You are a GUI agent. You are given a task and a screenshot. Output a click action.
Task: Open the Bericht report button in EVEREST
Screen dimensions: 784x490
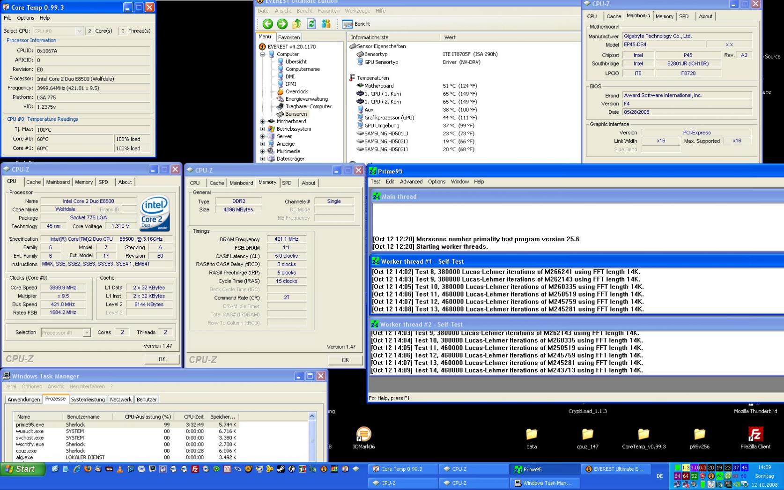click(356, 24)
